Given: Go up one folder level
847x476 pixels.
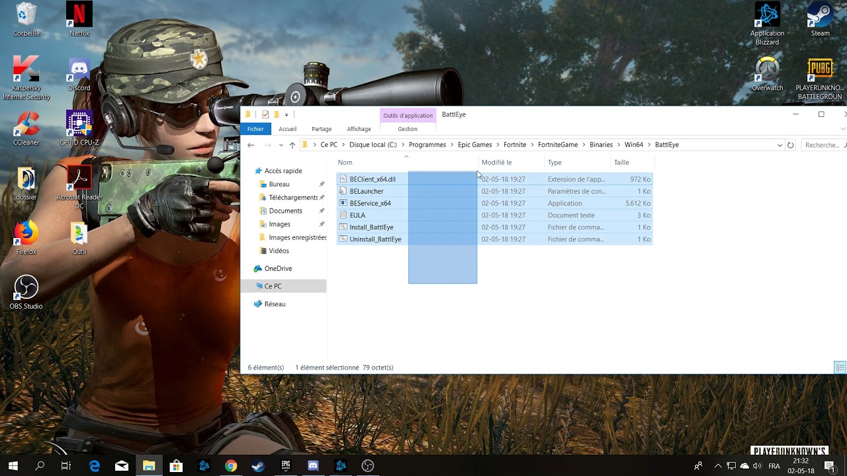Looking at the screenshot, I should coord(292,145).
